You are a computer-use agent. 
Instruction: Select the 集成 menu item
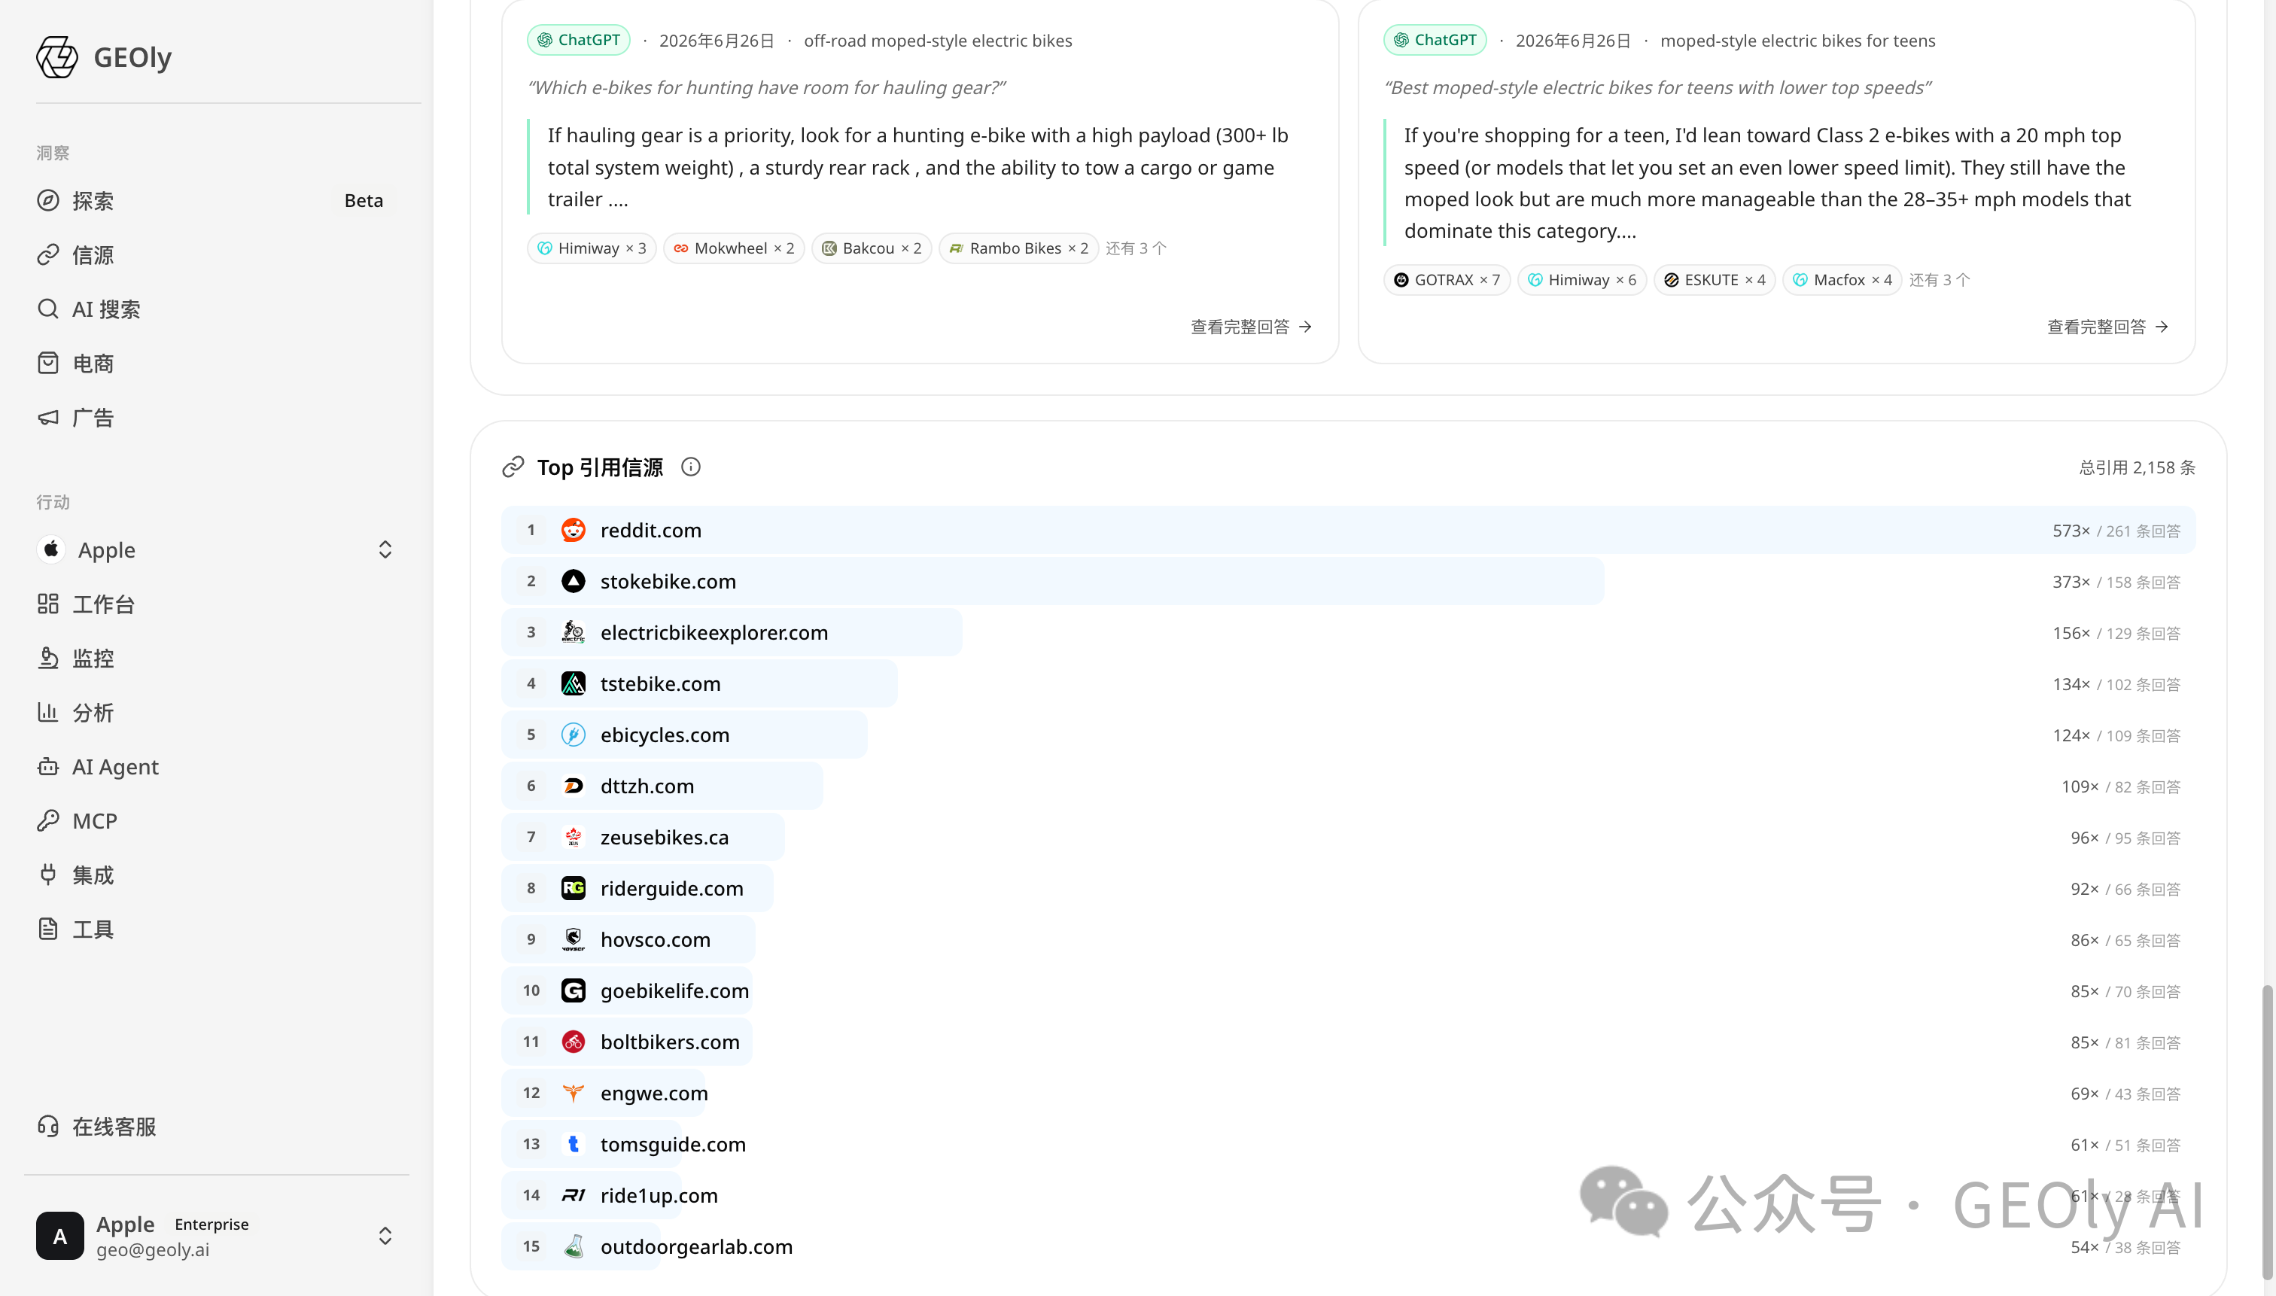[x=216, y=875]
